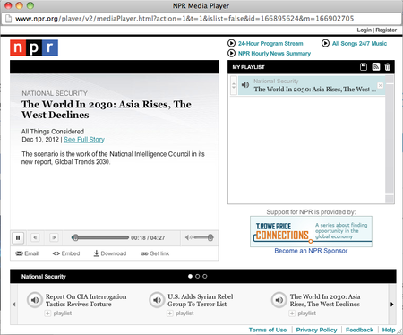Play U.S. Adds Syrian Rebel Group story
Screen dimensions: 403x335
[157, 300]
